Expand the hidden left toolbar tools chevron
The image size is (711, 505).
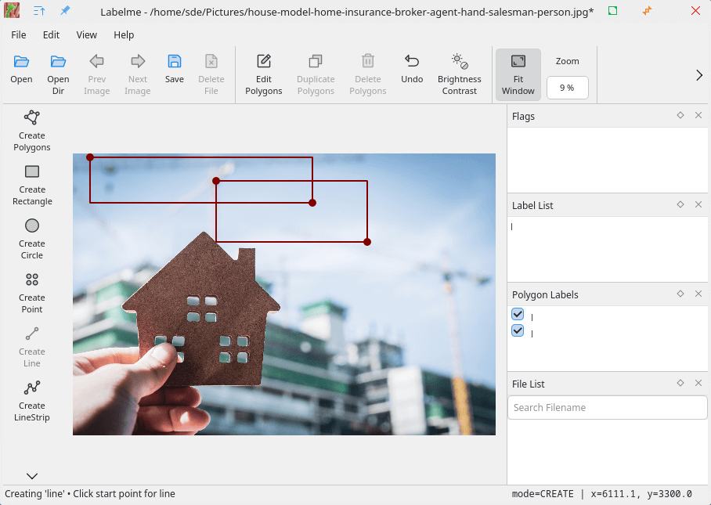point(32,476)
